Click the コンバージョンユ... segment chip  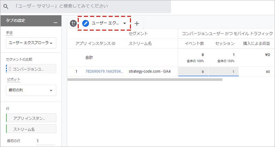pos(31,69)
